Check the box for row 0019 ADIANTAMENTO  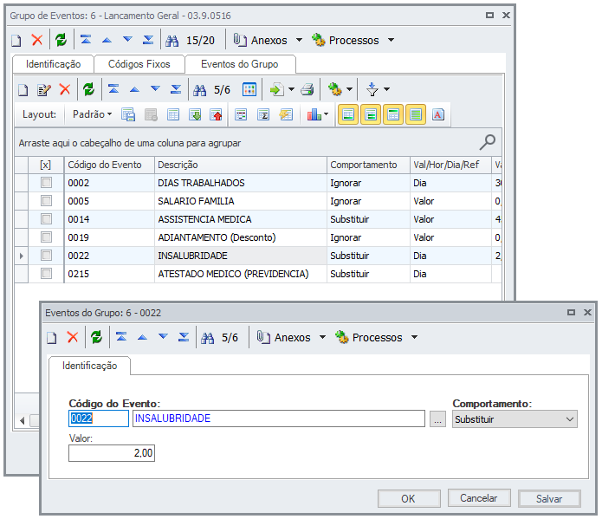tap(47, 237)
